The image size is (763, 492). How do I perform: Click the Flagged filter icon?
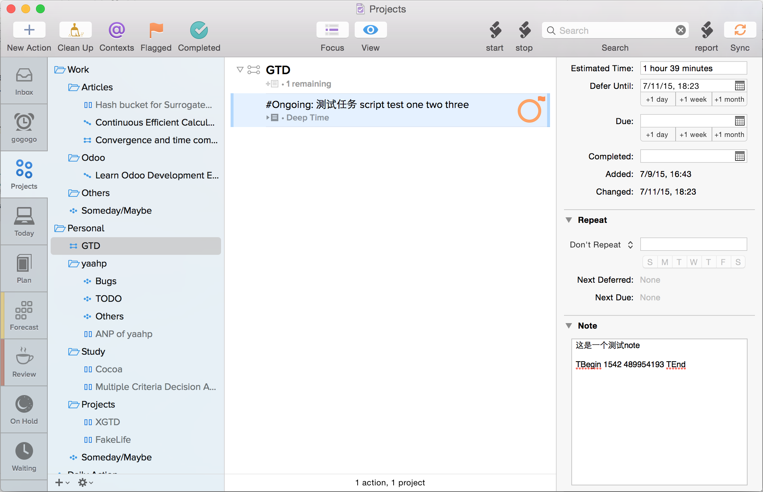(156, 30)
